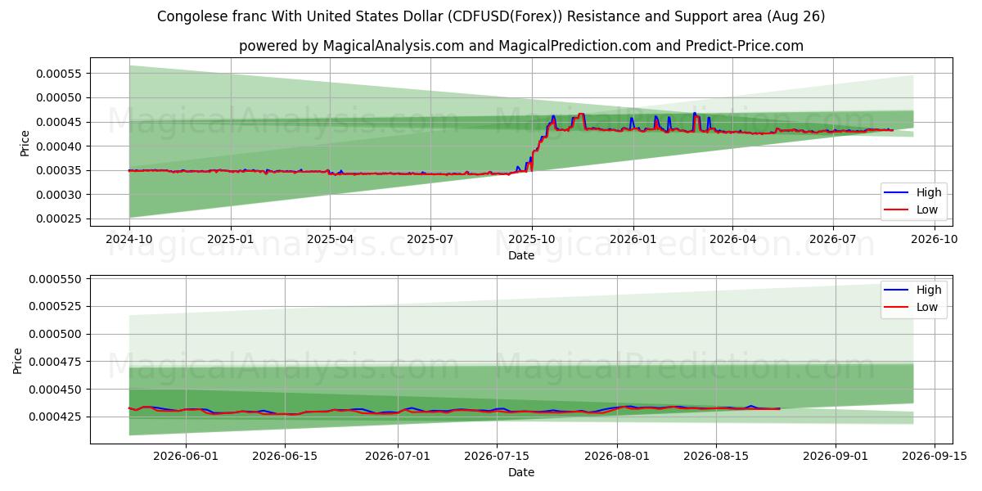Click the 0.00035 tick label on top chart
Viewport: 982px width, 491px height.
click(x=59, y=170)
